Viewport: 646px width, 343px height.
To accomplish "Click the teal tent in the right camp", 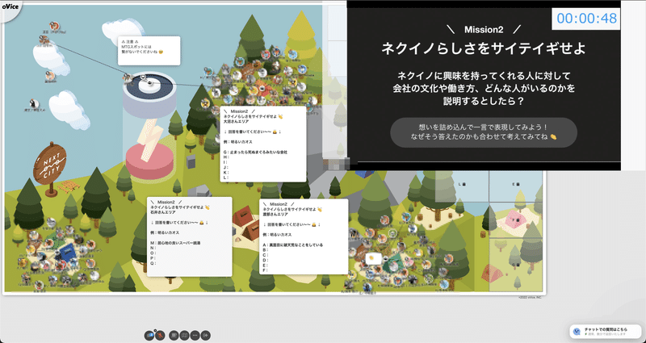I will pos(393,262).
